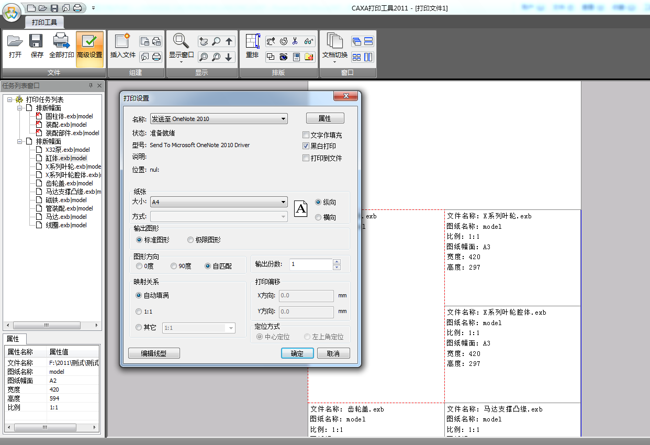Click the eye icon in 排版 group

(283, 57)
